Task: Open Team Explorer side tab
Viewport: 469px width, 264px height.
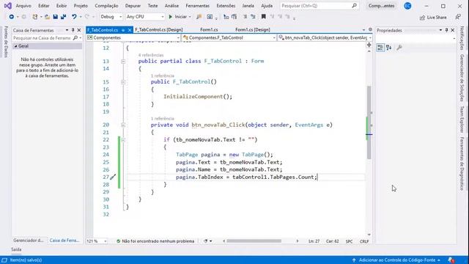Action: coord(462,119)
